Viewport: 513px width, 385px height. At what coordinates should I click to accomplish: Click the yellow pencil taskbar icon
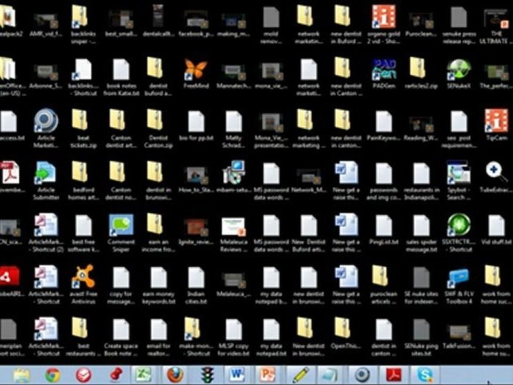pos(301,375)
